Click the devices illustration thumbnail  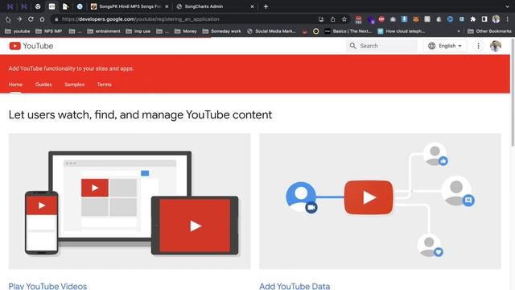[130, 201]
